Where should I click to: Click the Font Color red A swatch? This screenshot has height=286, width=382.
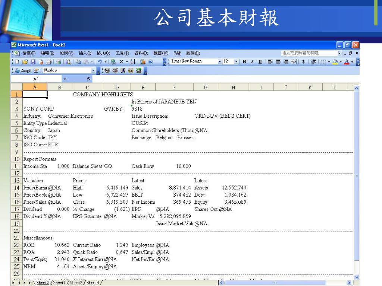[x=347, y=62]
